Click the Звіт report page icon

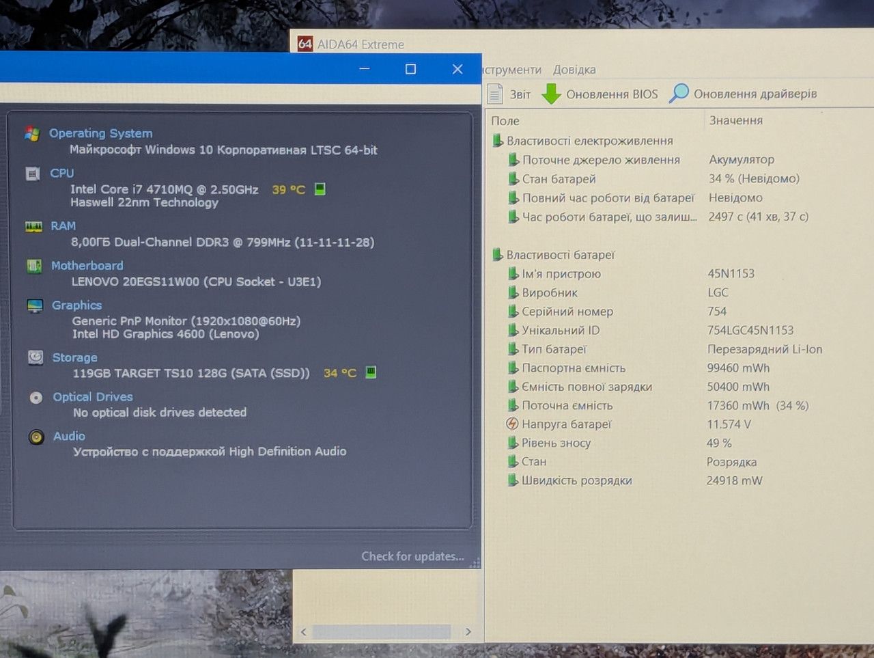pyautogui.click(x=495, y=94)
